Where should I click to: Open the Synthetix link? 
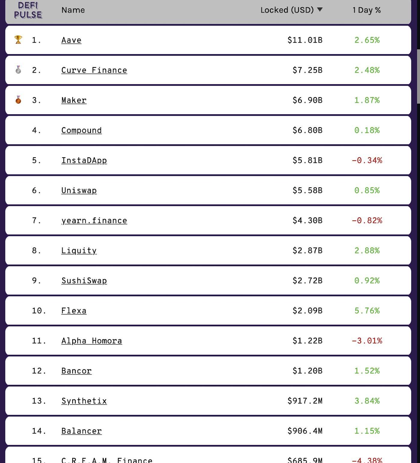tap(84, 401)
